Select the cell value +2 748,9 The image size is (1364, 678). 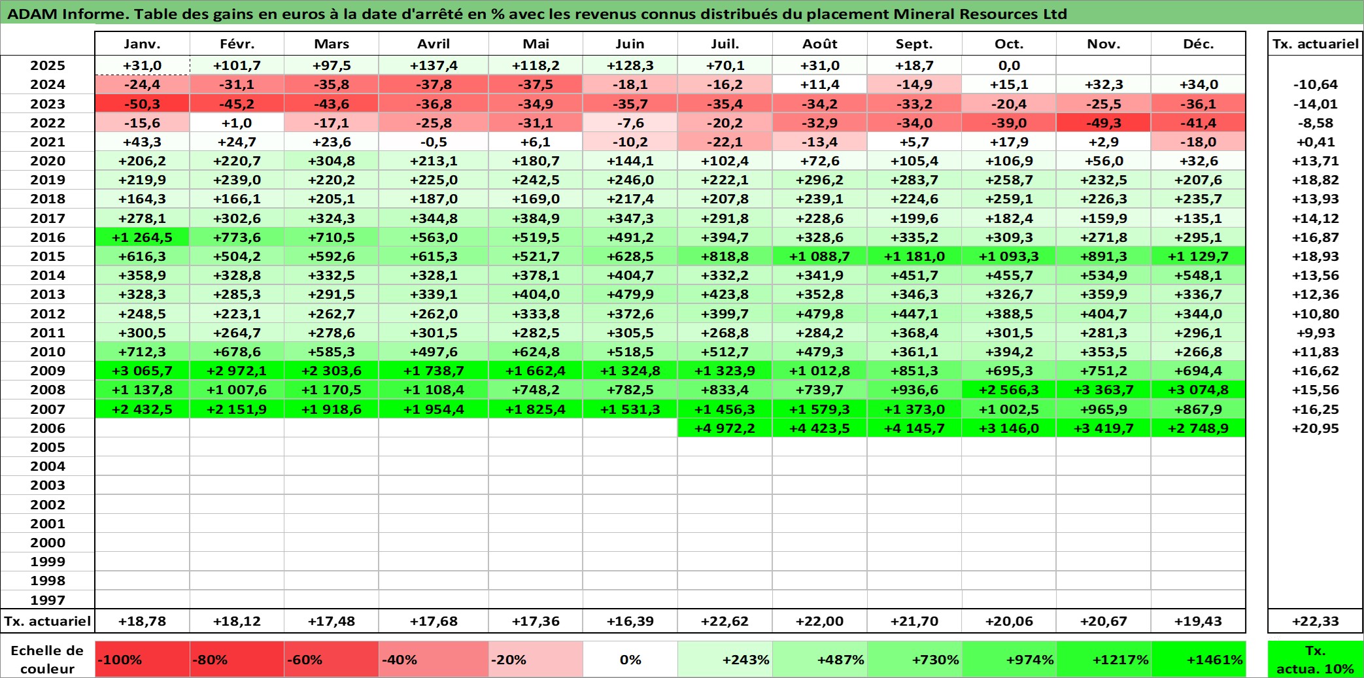pos(1198,428)
